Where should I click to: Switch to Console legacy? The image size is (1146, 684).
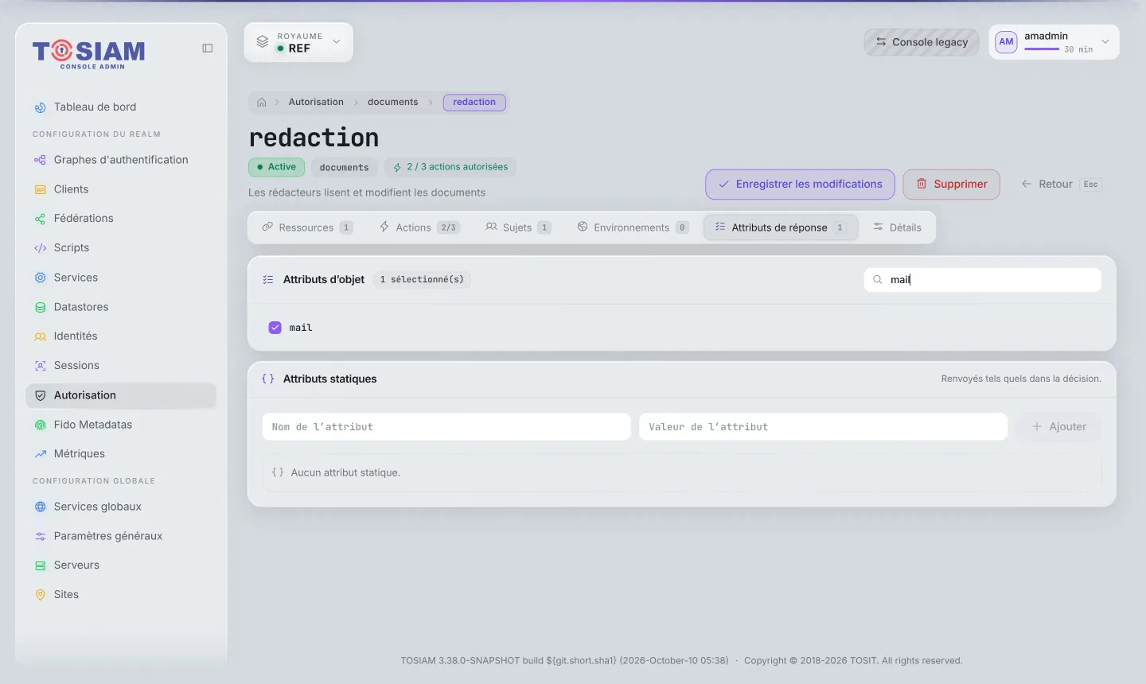click(x=922, y=42)
